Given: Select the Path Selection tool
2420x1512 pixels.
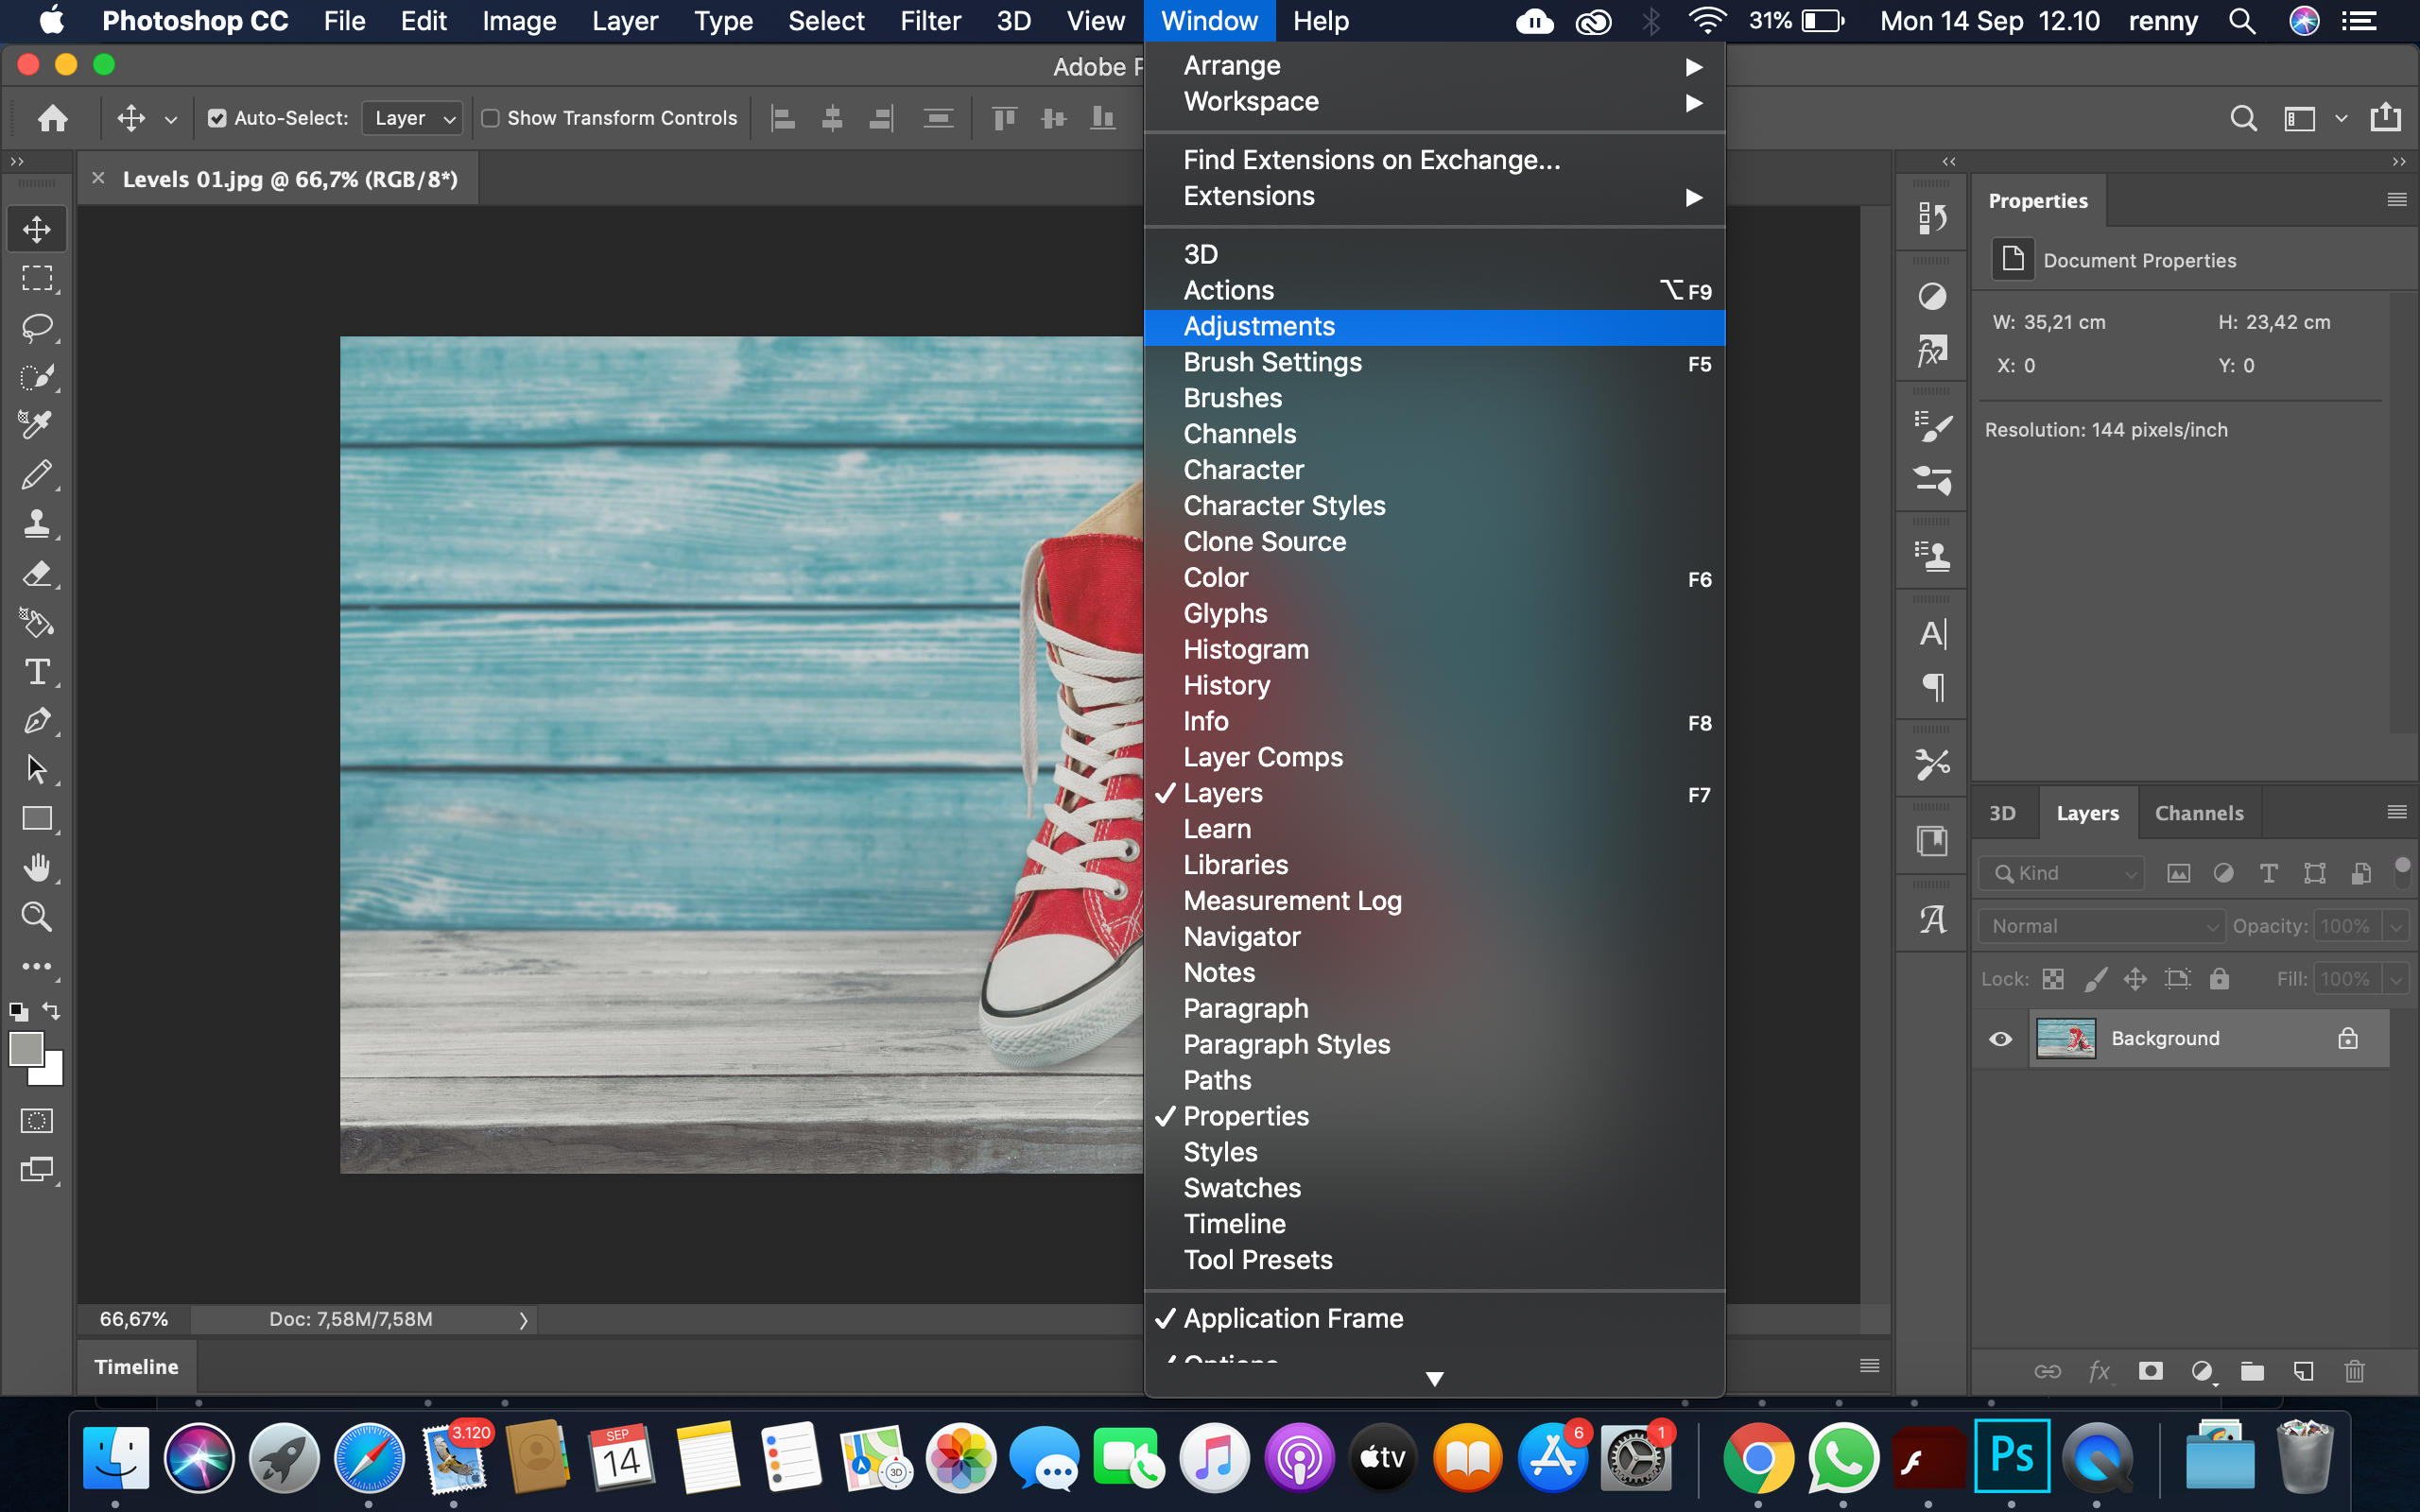Looking at the screenshot, I should point(37,769).
